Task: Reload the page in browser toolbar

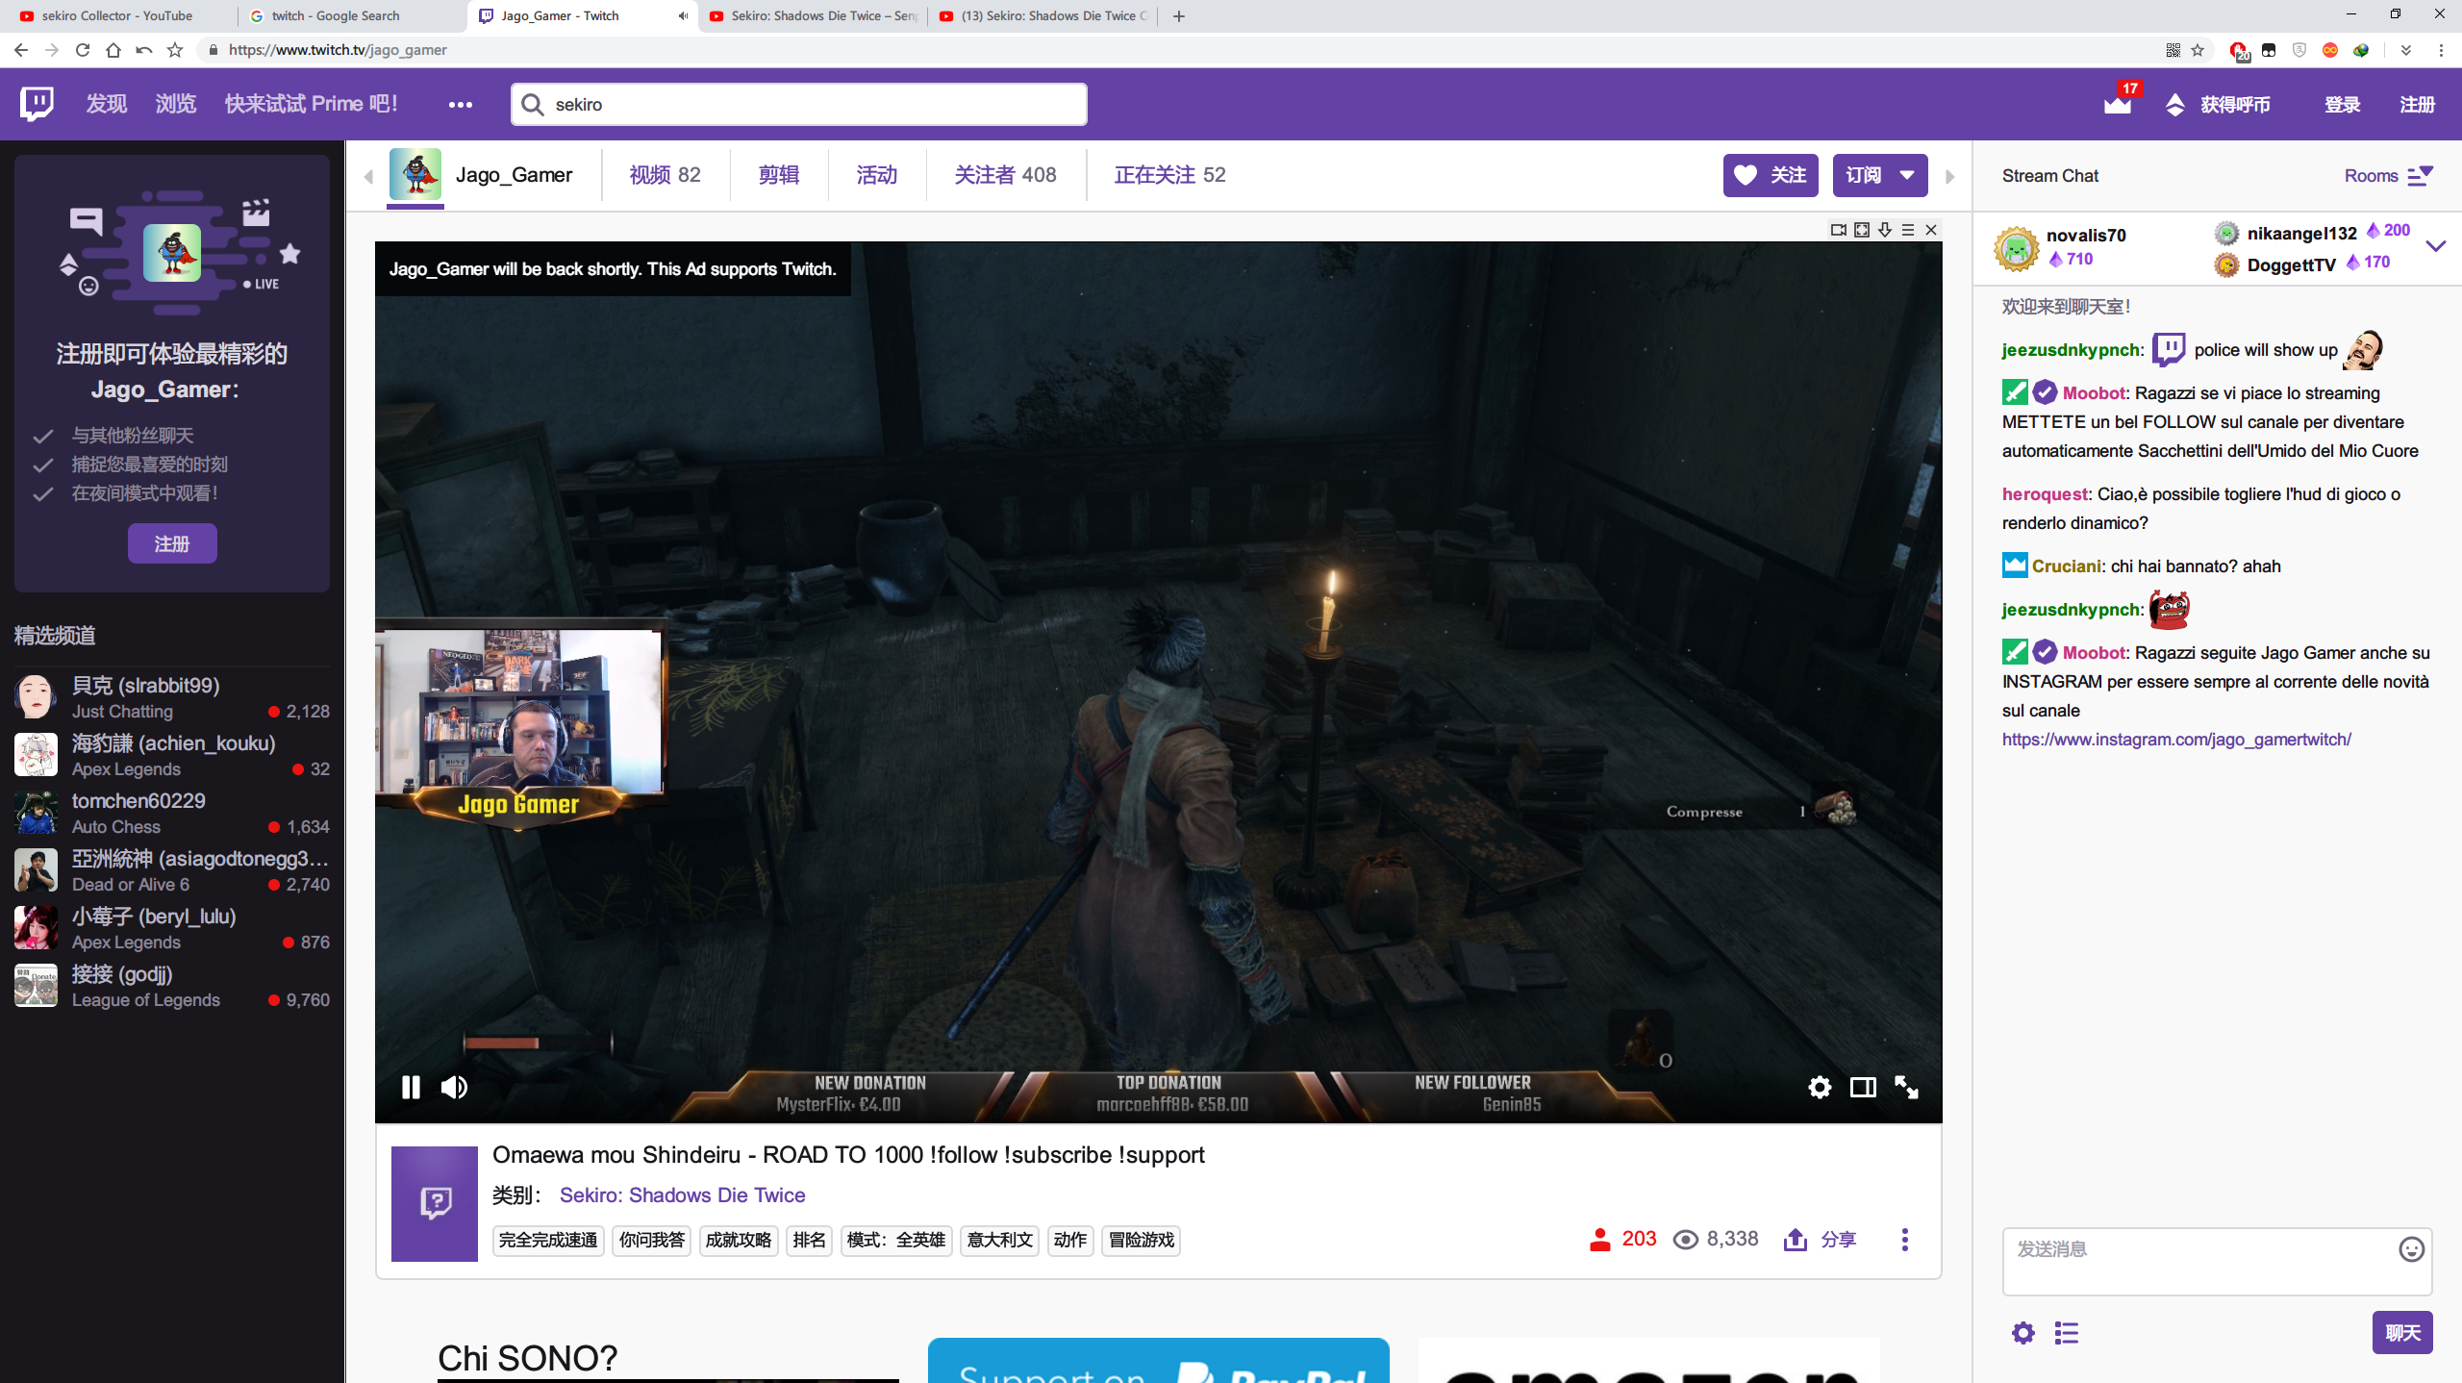Action: (x=83, y=50)
